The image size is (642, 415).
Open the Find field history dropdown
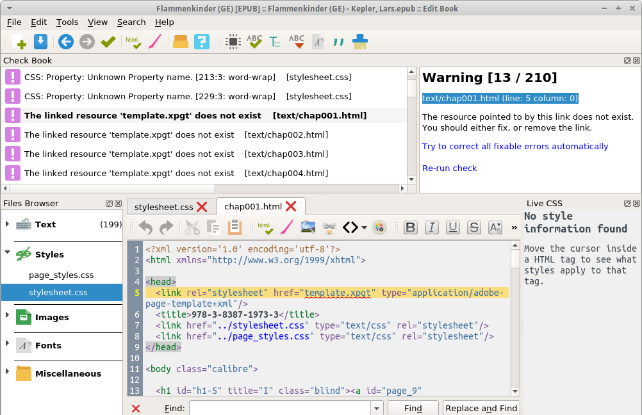pos(376,409)
